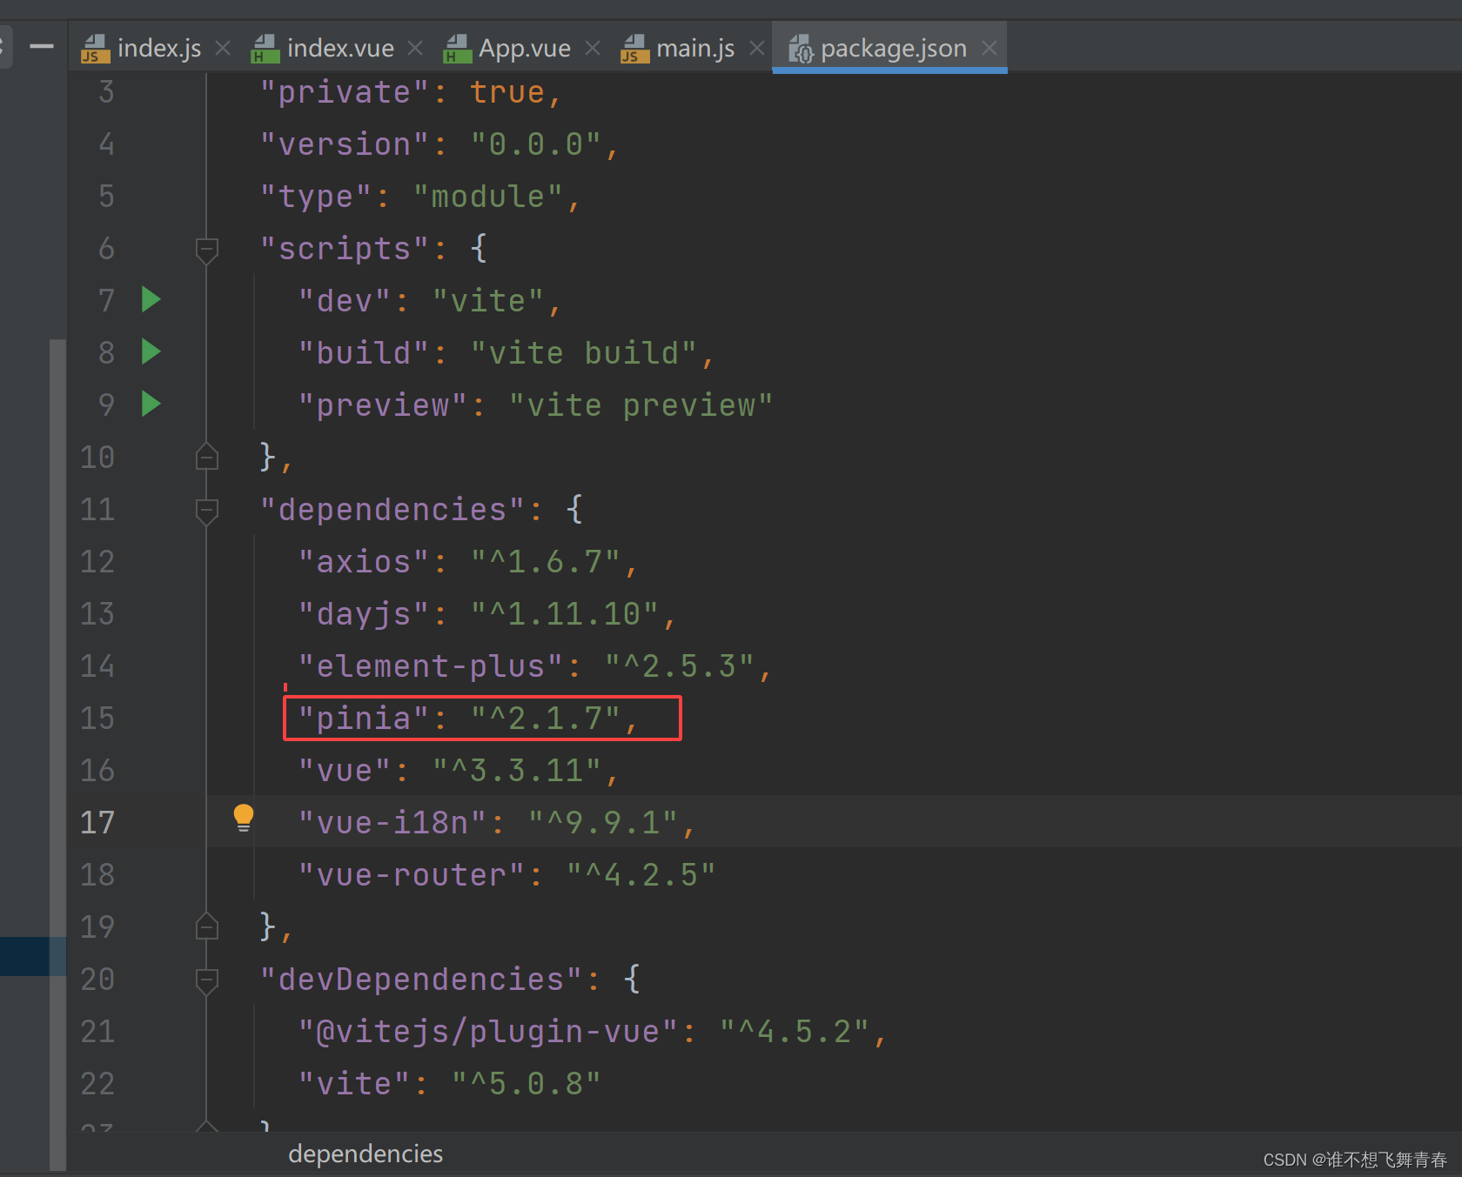Run the preview script gutter arrow
The height and width of the screenshot is (1177, 1462).
click(x=151, y=404)
